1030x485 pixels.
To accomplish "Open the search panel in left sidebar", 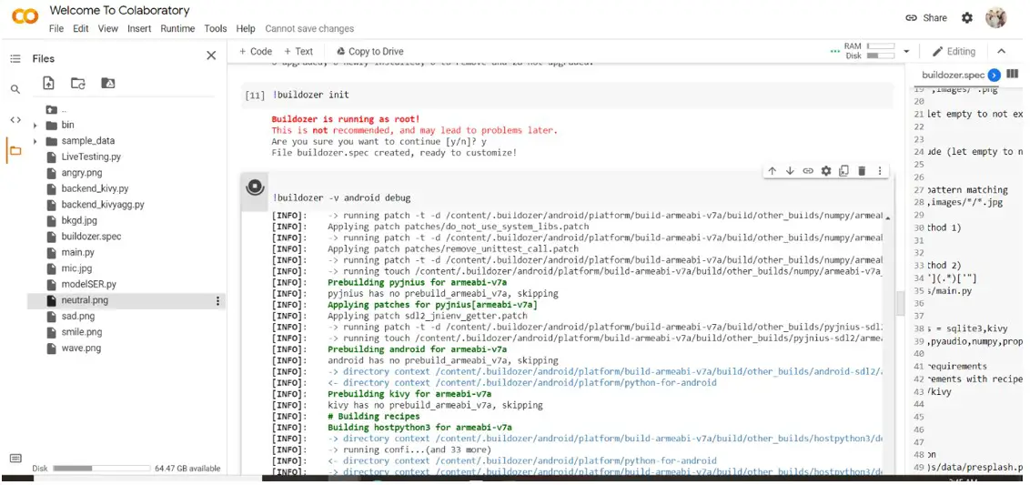I will [15, 89].
